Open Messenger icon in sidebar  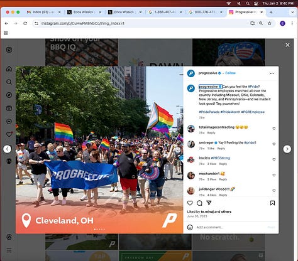pyautogui.click(x=9, y=121)
